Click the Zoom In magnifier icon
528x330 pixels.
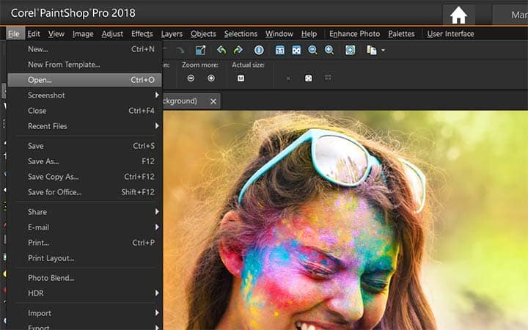point(329,50)
